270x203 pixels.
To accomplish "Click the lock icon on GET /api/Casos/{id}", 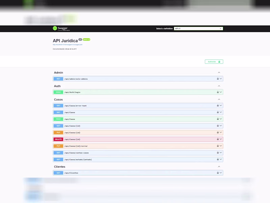I will tap(218, 126).
